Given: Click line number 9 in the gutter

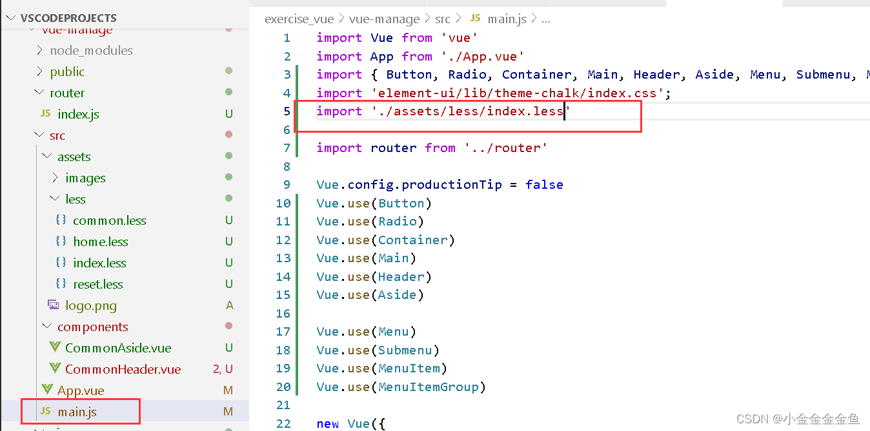Looking at the screenshot, I should pyautogui.click(x=287, y=185).
